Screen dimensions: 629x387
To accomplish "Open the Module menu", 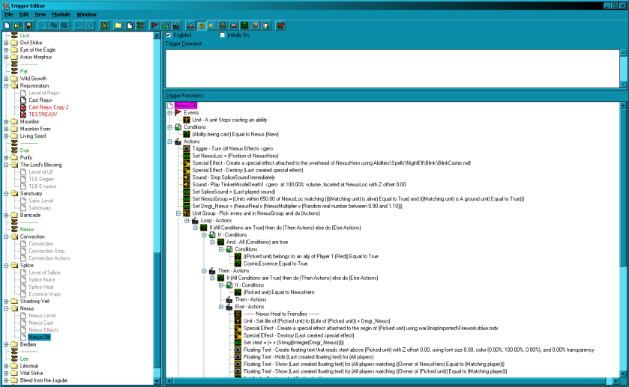I will (61, 14).
